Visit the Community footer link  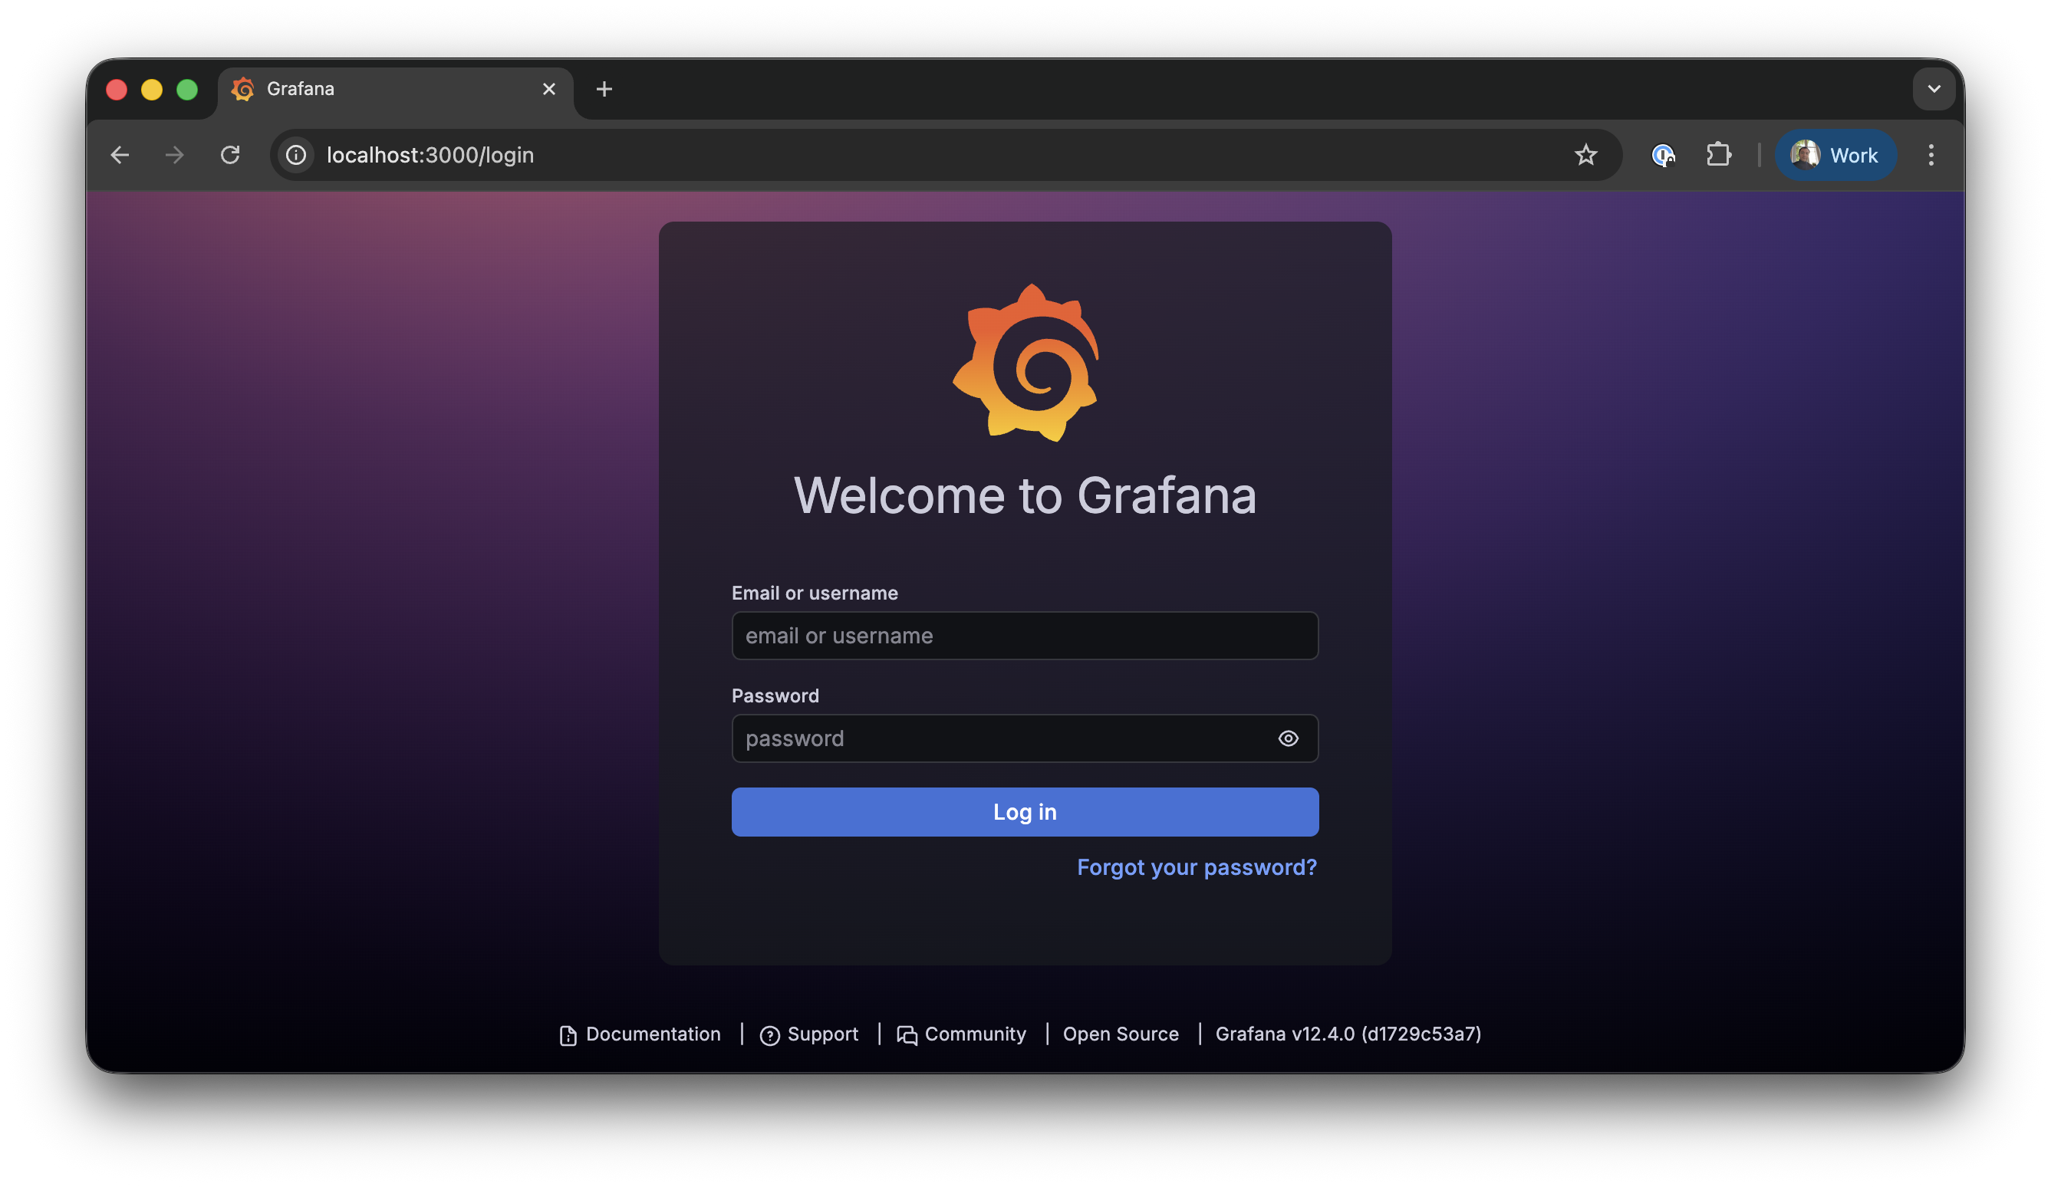click(974, 1034)
